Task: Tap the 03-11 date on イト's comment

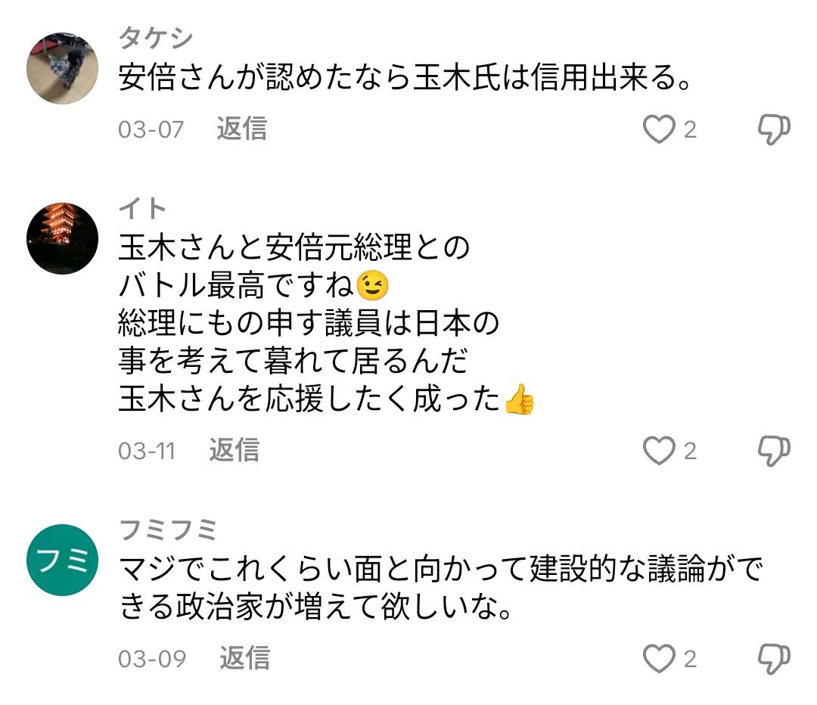Action: (x=146, y=452)
